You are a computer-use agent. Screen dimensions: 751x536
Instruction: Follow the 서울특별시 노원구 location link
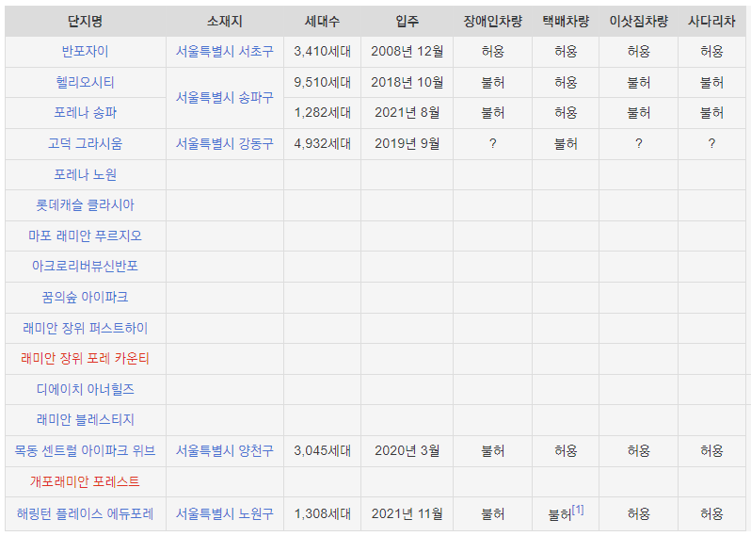point(225,514)
